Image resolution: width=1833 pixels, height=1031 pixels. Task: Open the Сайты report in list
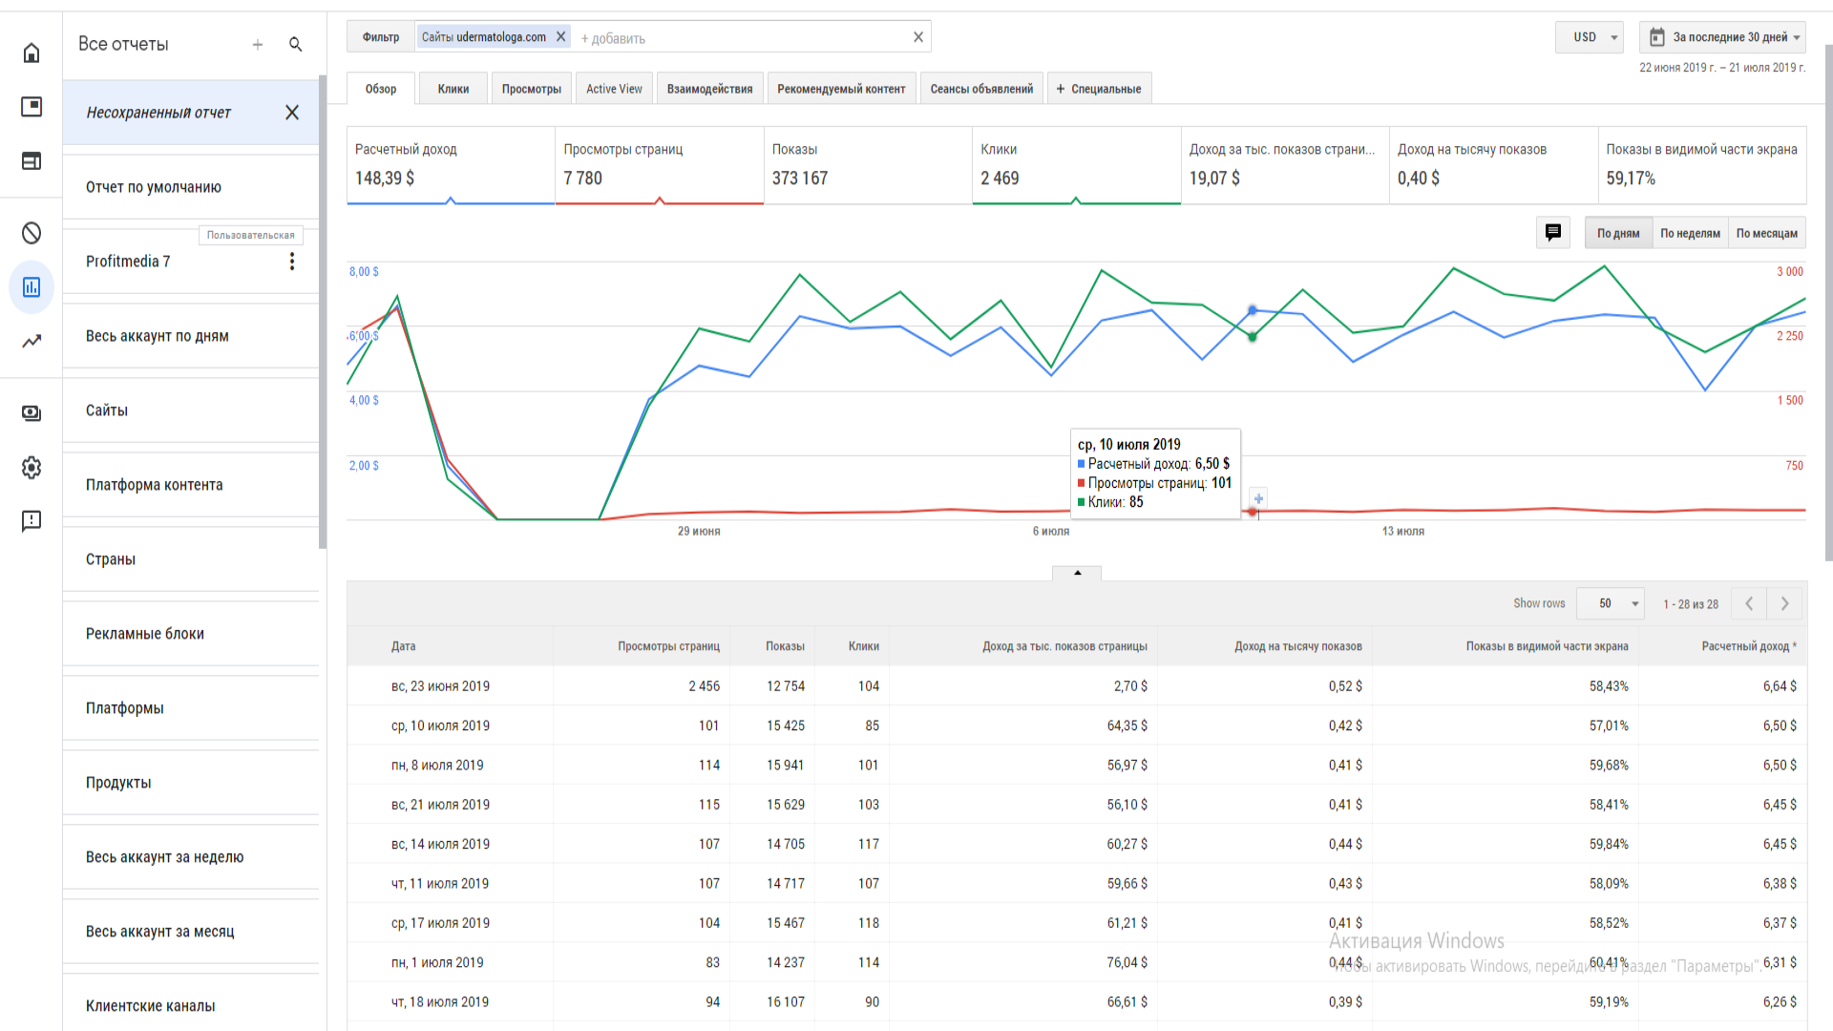107,410
